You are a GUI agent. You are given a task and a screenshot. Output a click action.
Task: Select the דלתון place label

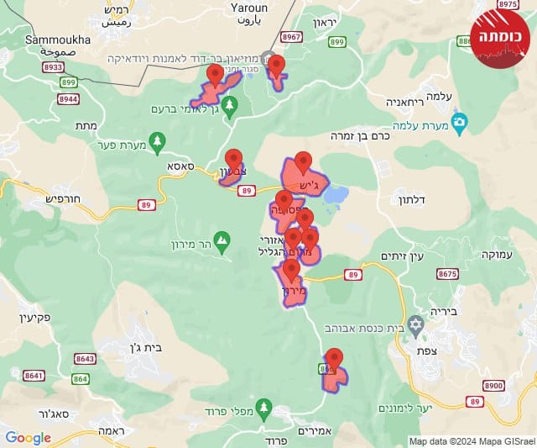[412, 200]
